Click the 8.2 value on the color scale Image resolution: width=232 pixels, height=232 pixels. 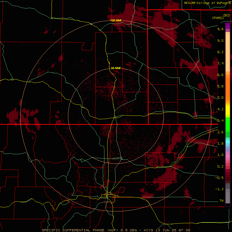pos(220,52)
